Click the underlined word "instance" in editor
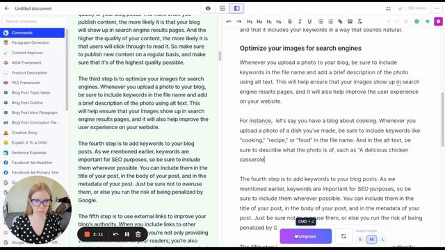This screenshot has height=250, width=445. tap(260, 121)
